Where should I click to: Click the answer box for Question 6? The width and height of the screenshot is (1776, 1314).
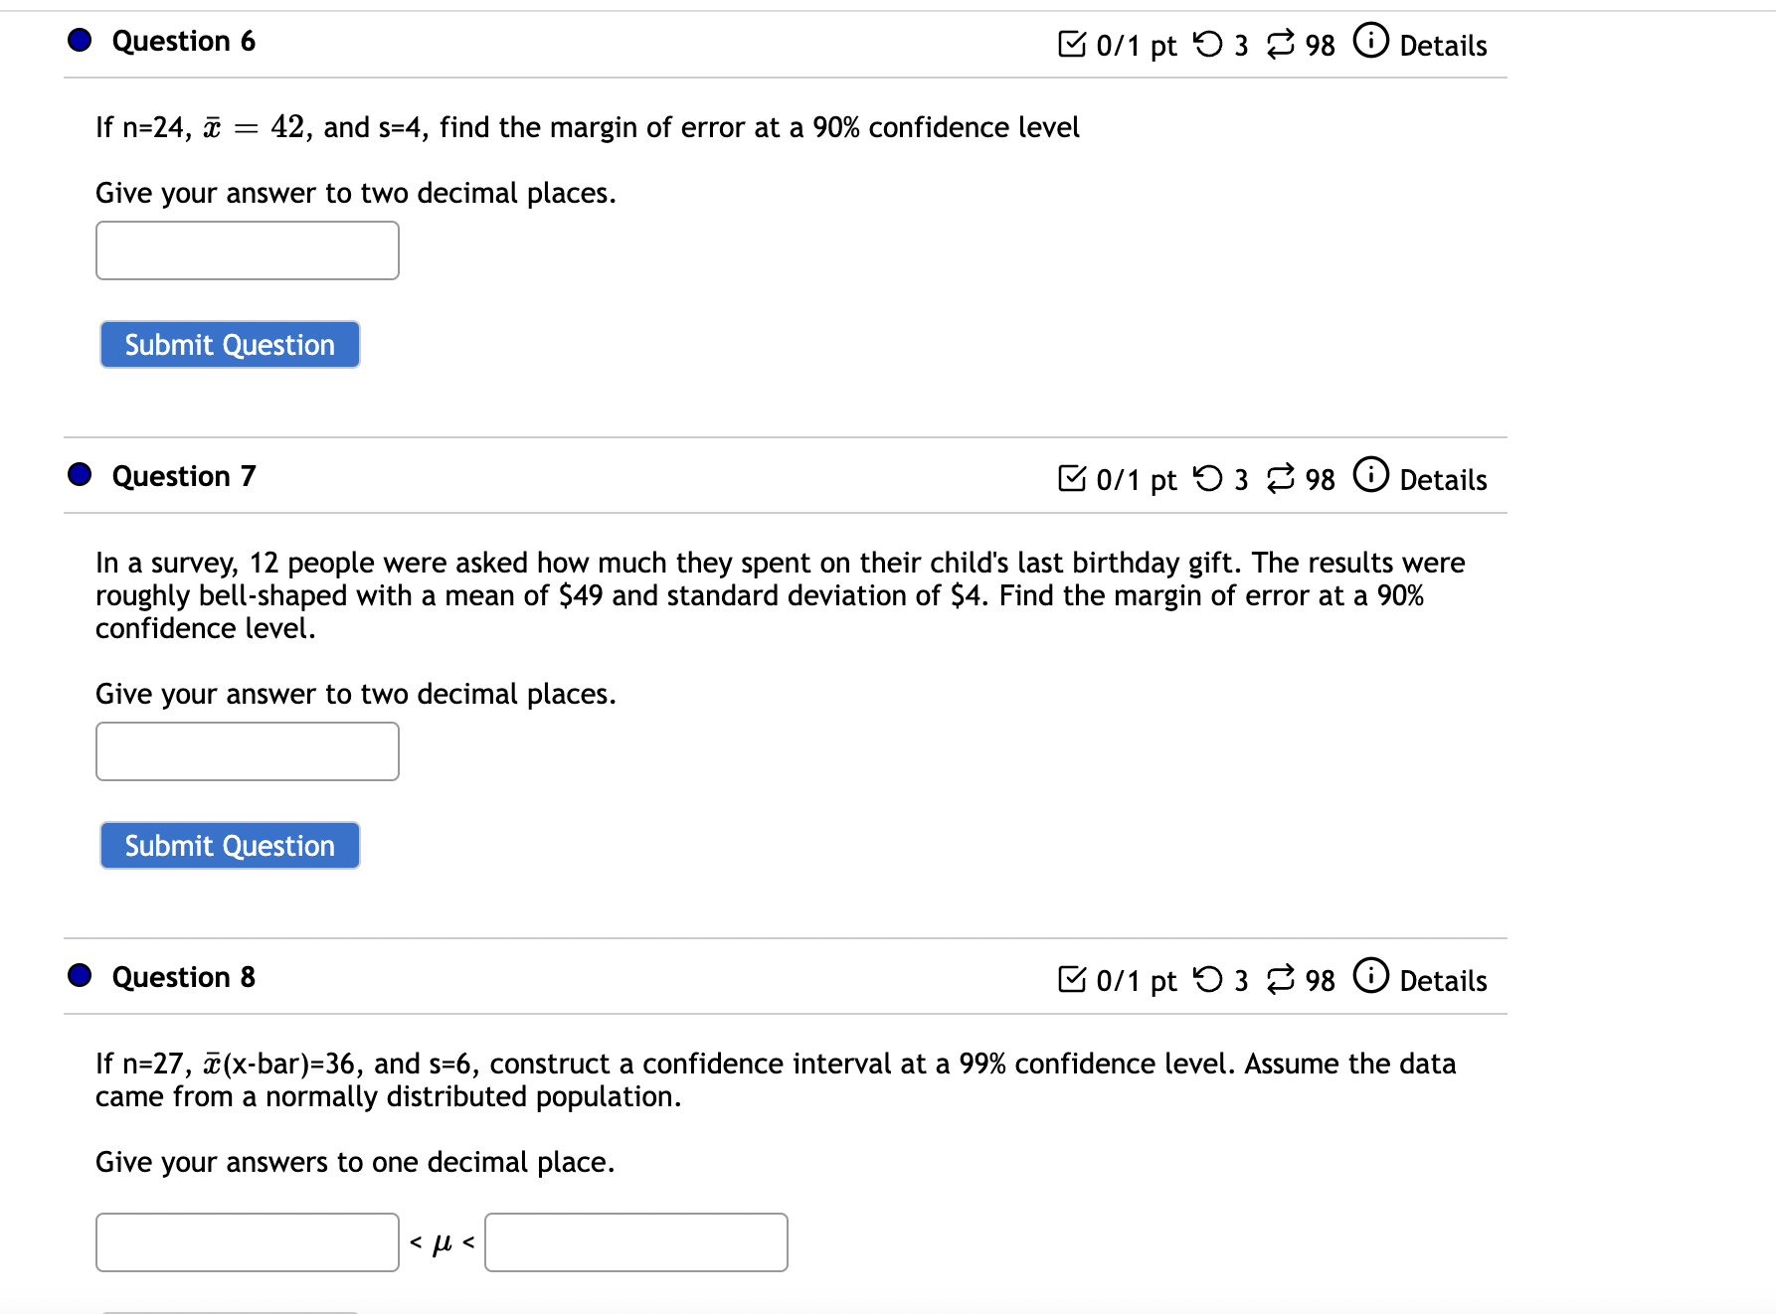(x=247, y=249)
